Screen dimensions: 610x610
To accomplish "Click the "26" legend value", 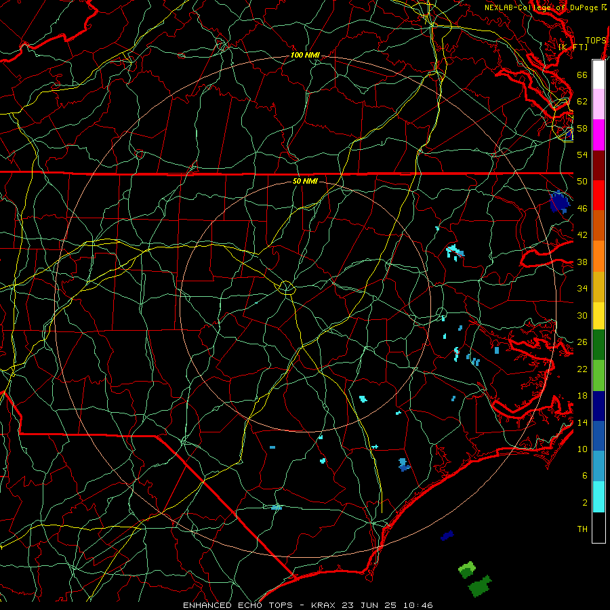I will pos(582,342).
